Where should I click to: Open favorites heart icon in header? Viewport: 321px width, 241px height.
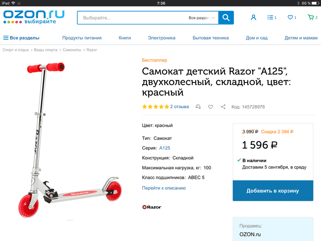click(292, 18)
